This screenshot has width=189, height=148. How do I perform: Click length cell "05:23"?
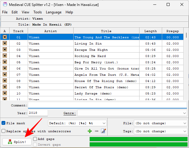click(151, 93)
